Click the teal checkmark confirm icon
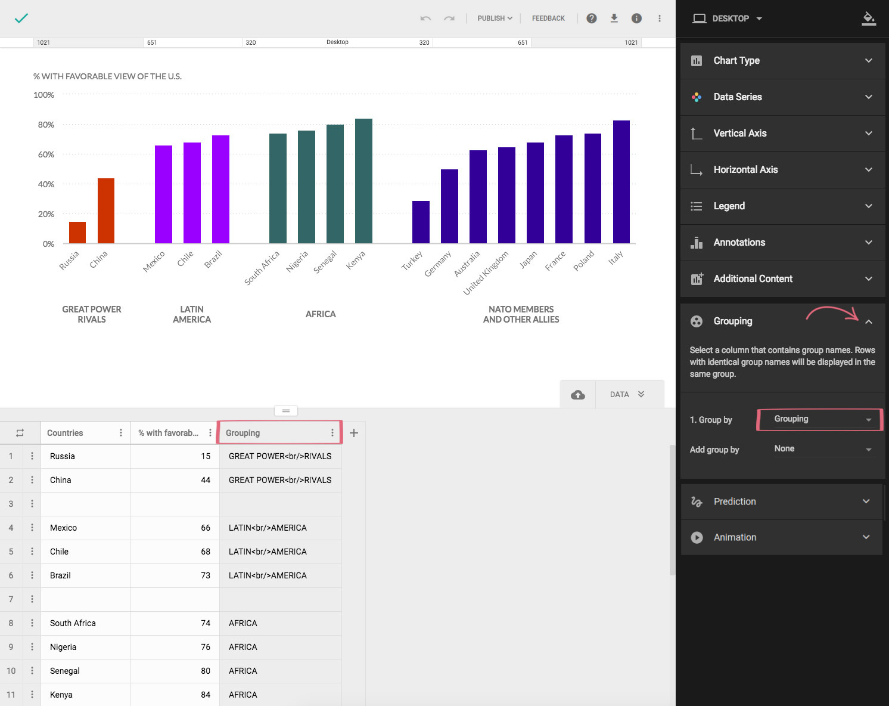The height and width of the screenshot is (706, 889). (21, 18)
